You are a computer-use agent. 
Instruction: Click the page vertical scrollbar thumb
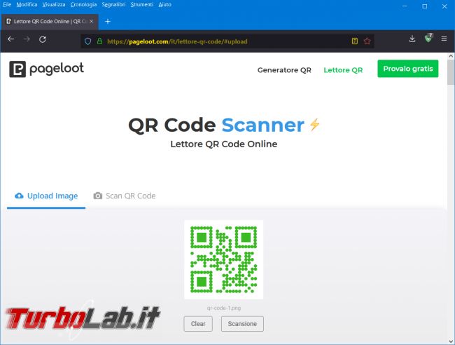pyautogui.click(x=450, y=72)
